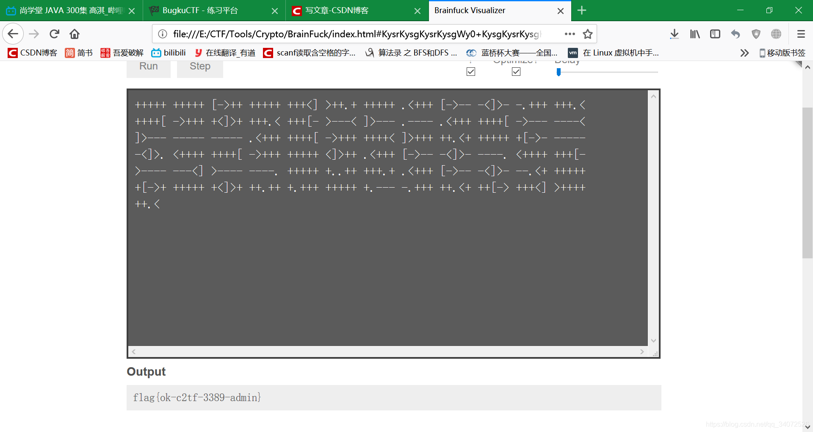Switch to the 尚学堂 JAVA 300集 tab
The image size is (813, 432).
pos(71,11)
